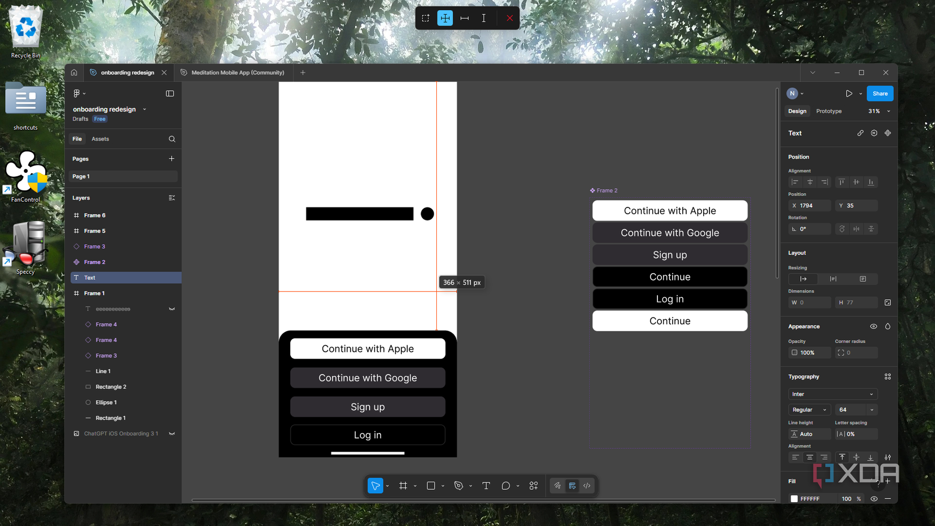The height and width of the screenshot is (526, 935).
Task: Toggle fill visibility eye
Action: (874, 499)
